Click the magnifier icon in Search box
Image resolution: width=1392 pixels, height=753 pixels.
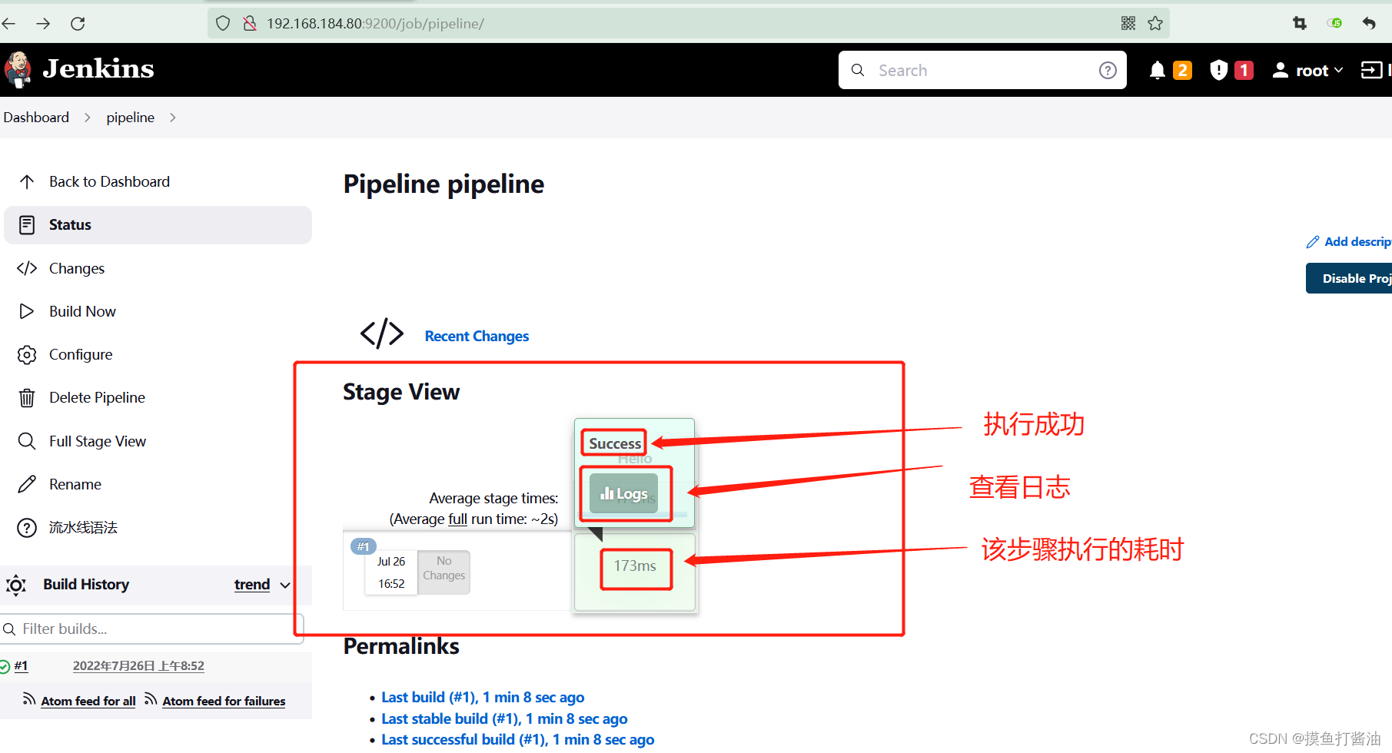858,71
